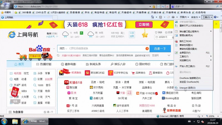The height and width of the screenshot is (125, 222).
Task: Open 京东 favorites bar link
Action: (86, 12)
